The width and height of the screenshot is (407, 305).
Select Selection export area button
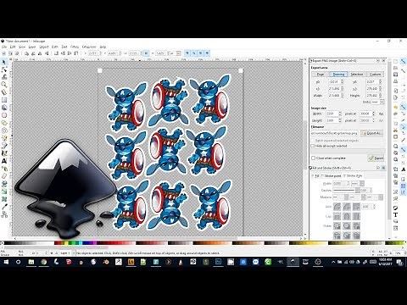pos(357,75)
